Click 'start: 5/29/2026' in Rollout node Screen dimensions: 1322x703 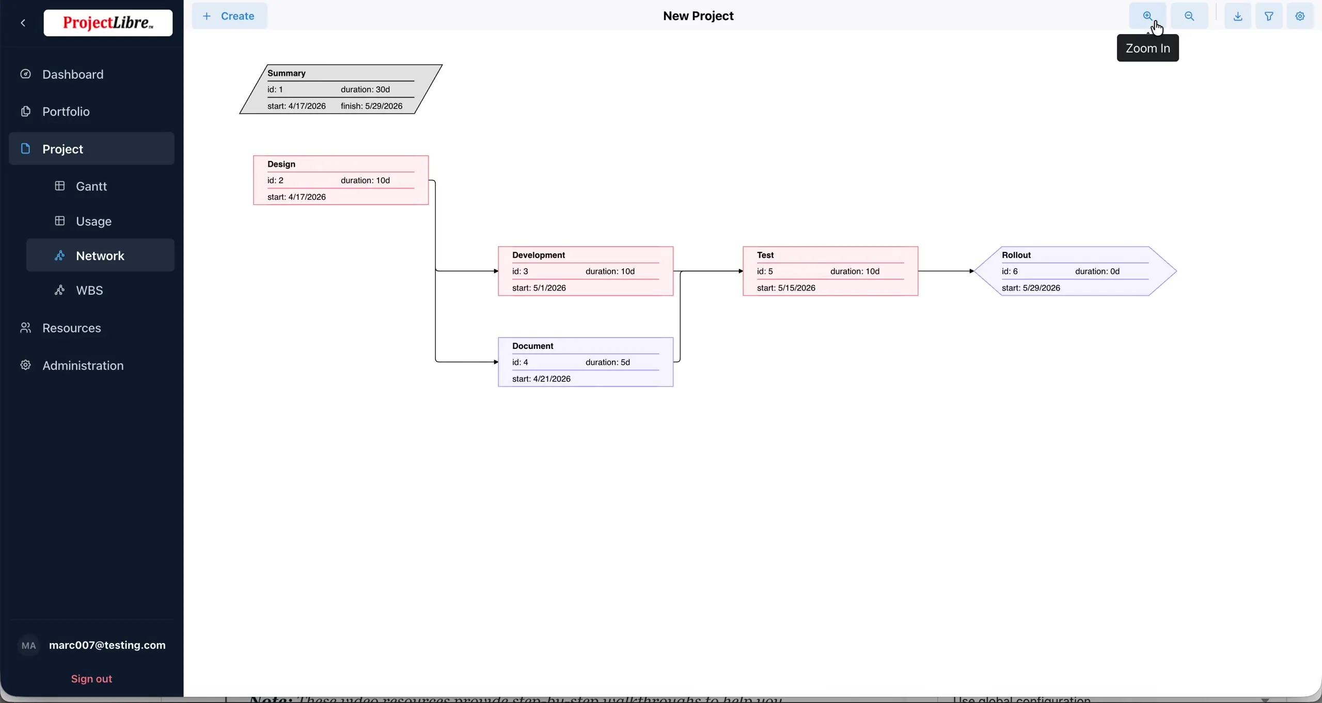point(1031,287)
